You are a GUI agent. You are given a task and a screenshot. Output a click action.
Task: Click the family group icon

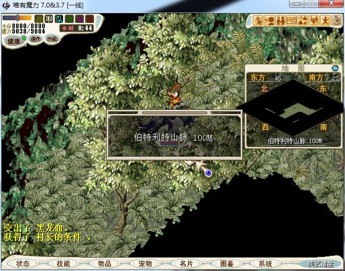[314, 21]
